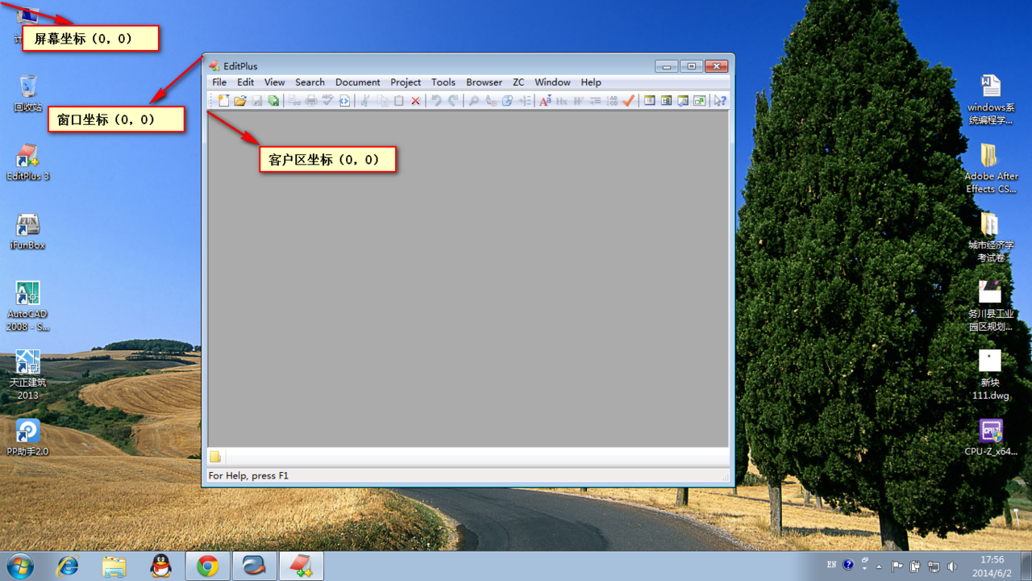
Task: Click the status text "For Help, press F1"
Action: 248,476
